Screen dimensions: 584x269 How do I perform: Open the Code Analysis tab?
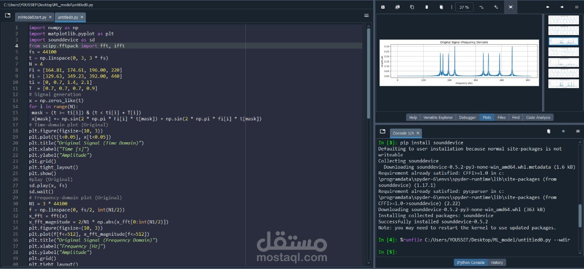pos(538,117)
